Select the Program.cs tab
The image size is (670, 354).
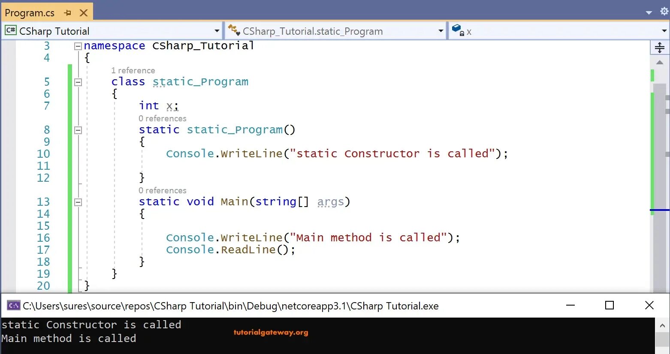tap(30, 12)
